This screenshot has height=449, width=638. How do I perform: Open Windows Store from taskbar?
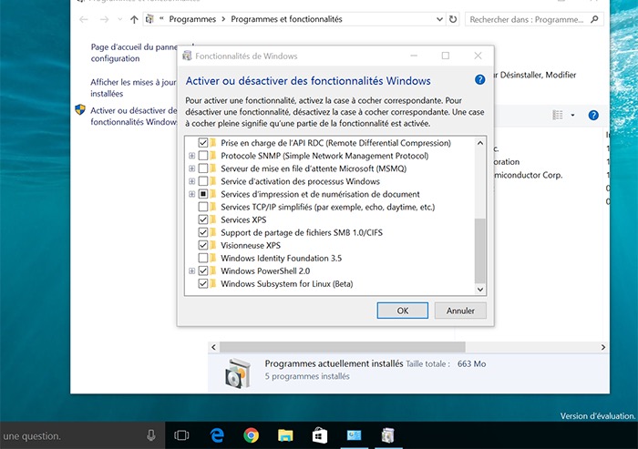[319, 435]
